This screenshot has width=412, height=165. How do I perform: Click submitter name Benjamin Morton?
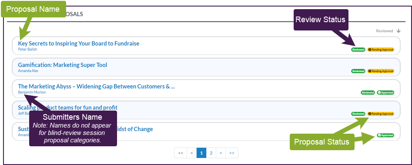[x=32, y=92]
